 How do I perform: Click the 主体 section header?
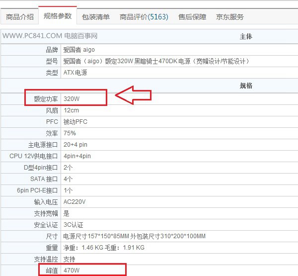point(246,36)
